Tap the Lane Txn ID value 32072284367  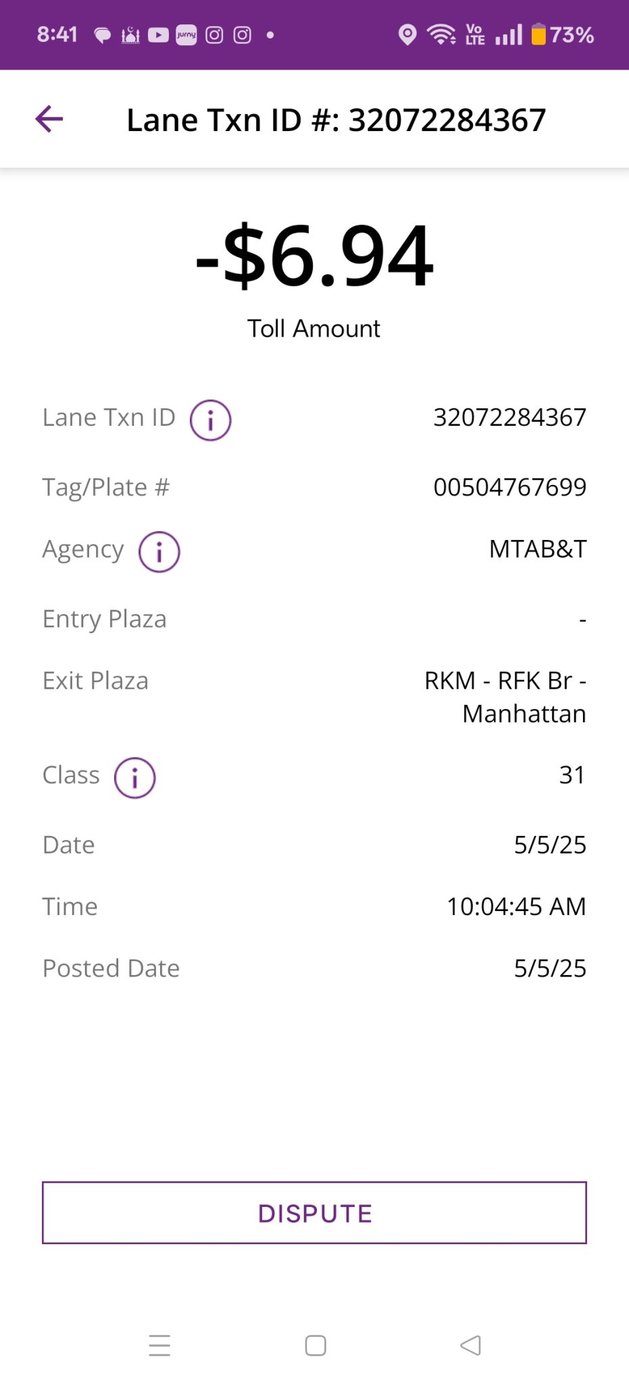(510, 418)
